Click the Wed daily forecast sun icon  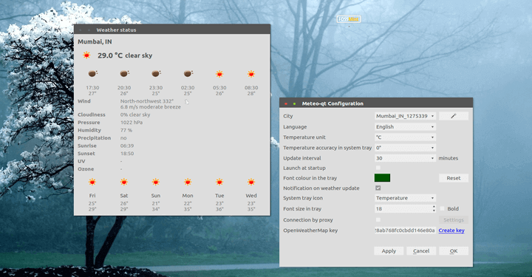tap(251, 182)
